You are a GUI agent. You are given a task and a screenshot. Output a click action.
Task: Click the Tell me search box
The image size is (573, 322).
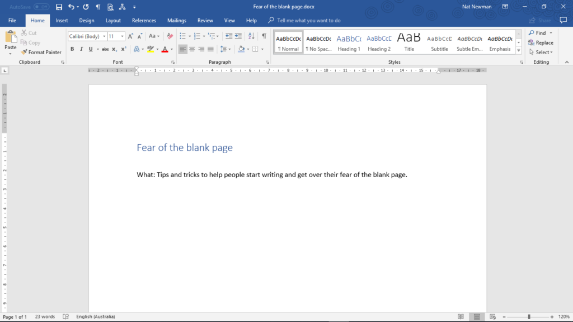coord(304,20)
